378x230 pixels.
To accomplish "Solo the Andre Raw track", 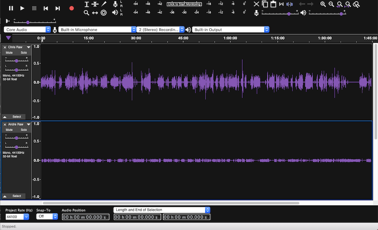I will [24, 130].
